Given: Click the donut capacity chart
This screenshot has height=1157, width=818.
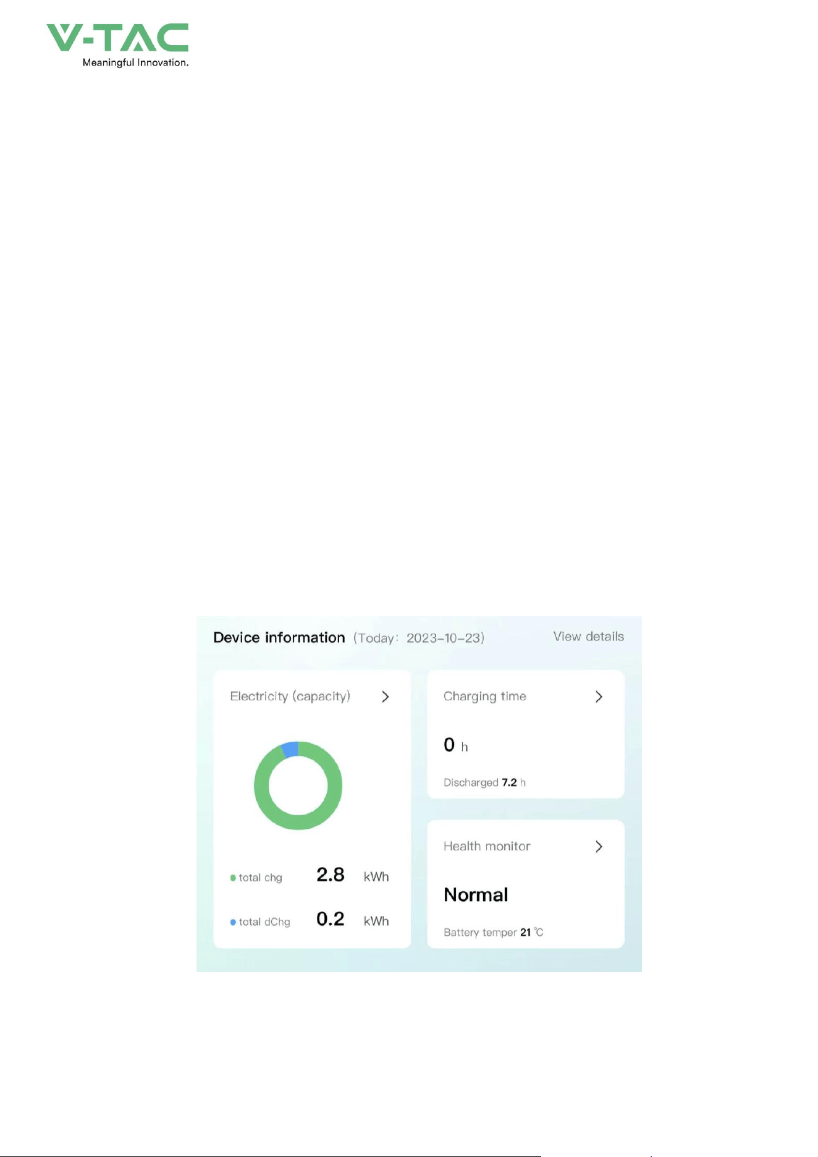Looking at the screenshot, I should (x=298, y=786).
